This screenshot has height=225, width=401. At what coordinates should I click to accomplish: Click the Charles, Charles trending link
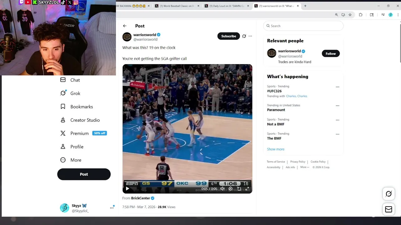[x=297, y=96]
